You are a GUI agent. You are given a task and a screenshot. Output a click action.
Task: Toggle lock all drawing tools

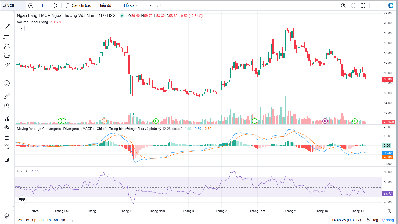point(7,137)
